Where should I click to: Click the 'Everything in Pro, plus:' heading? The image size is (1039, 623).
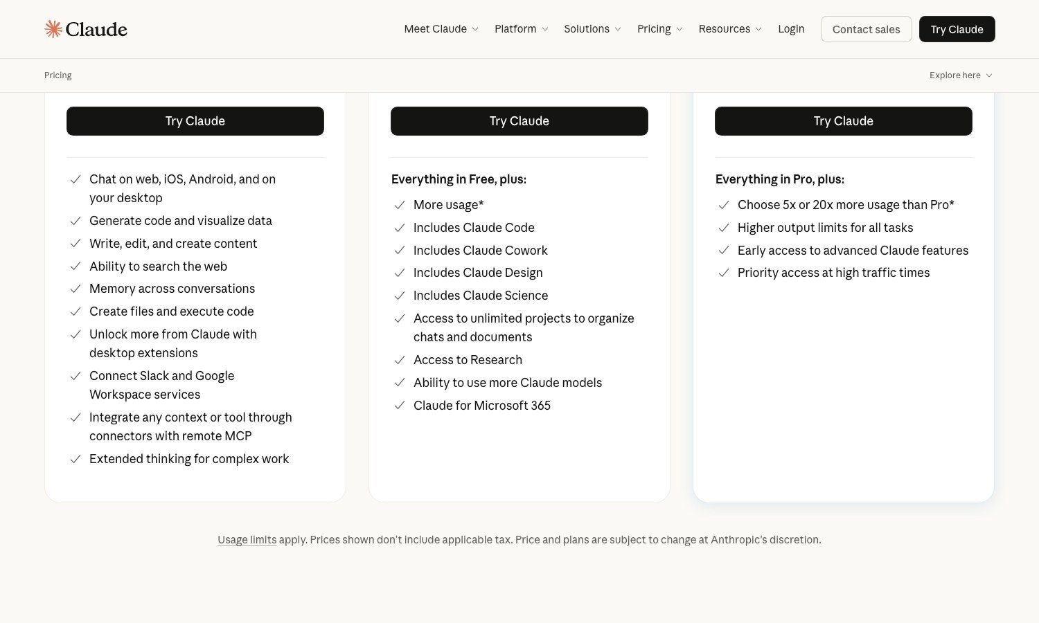click(780, 179)
